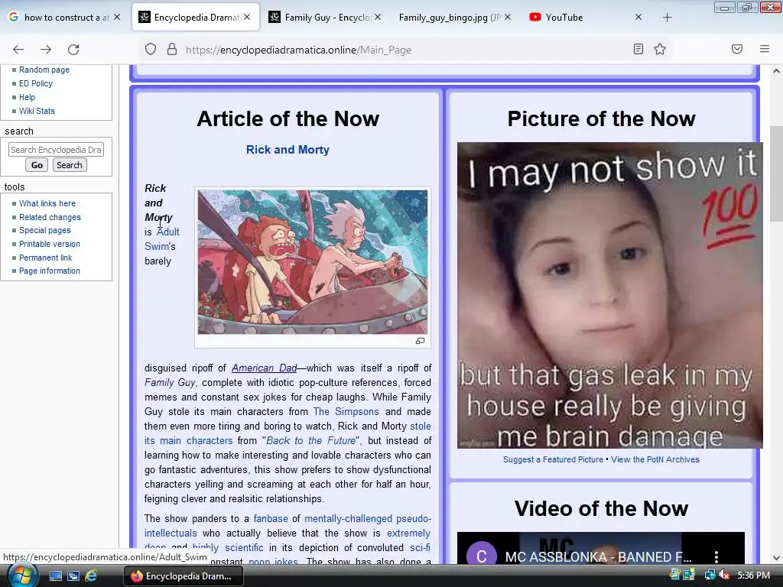Viewport: 783px width, 587px height.
Task: Reload the current page
Action: point(73,50)
